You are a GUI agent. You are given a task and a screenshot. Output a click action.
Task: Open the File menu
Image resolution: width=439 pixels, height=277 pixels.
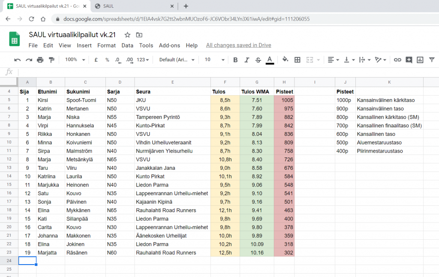tap(33, 45)
